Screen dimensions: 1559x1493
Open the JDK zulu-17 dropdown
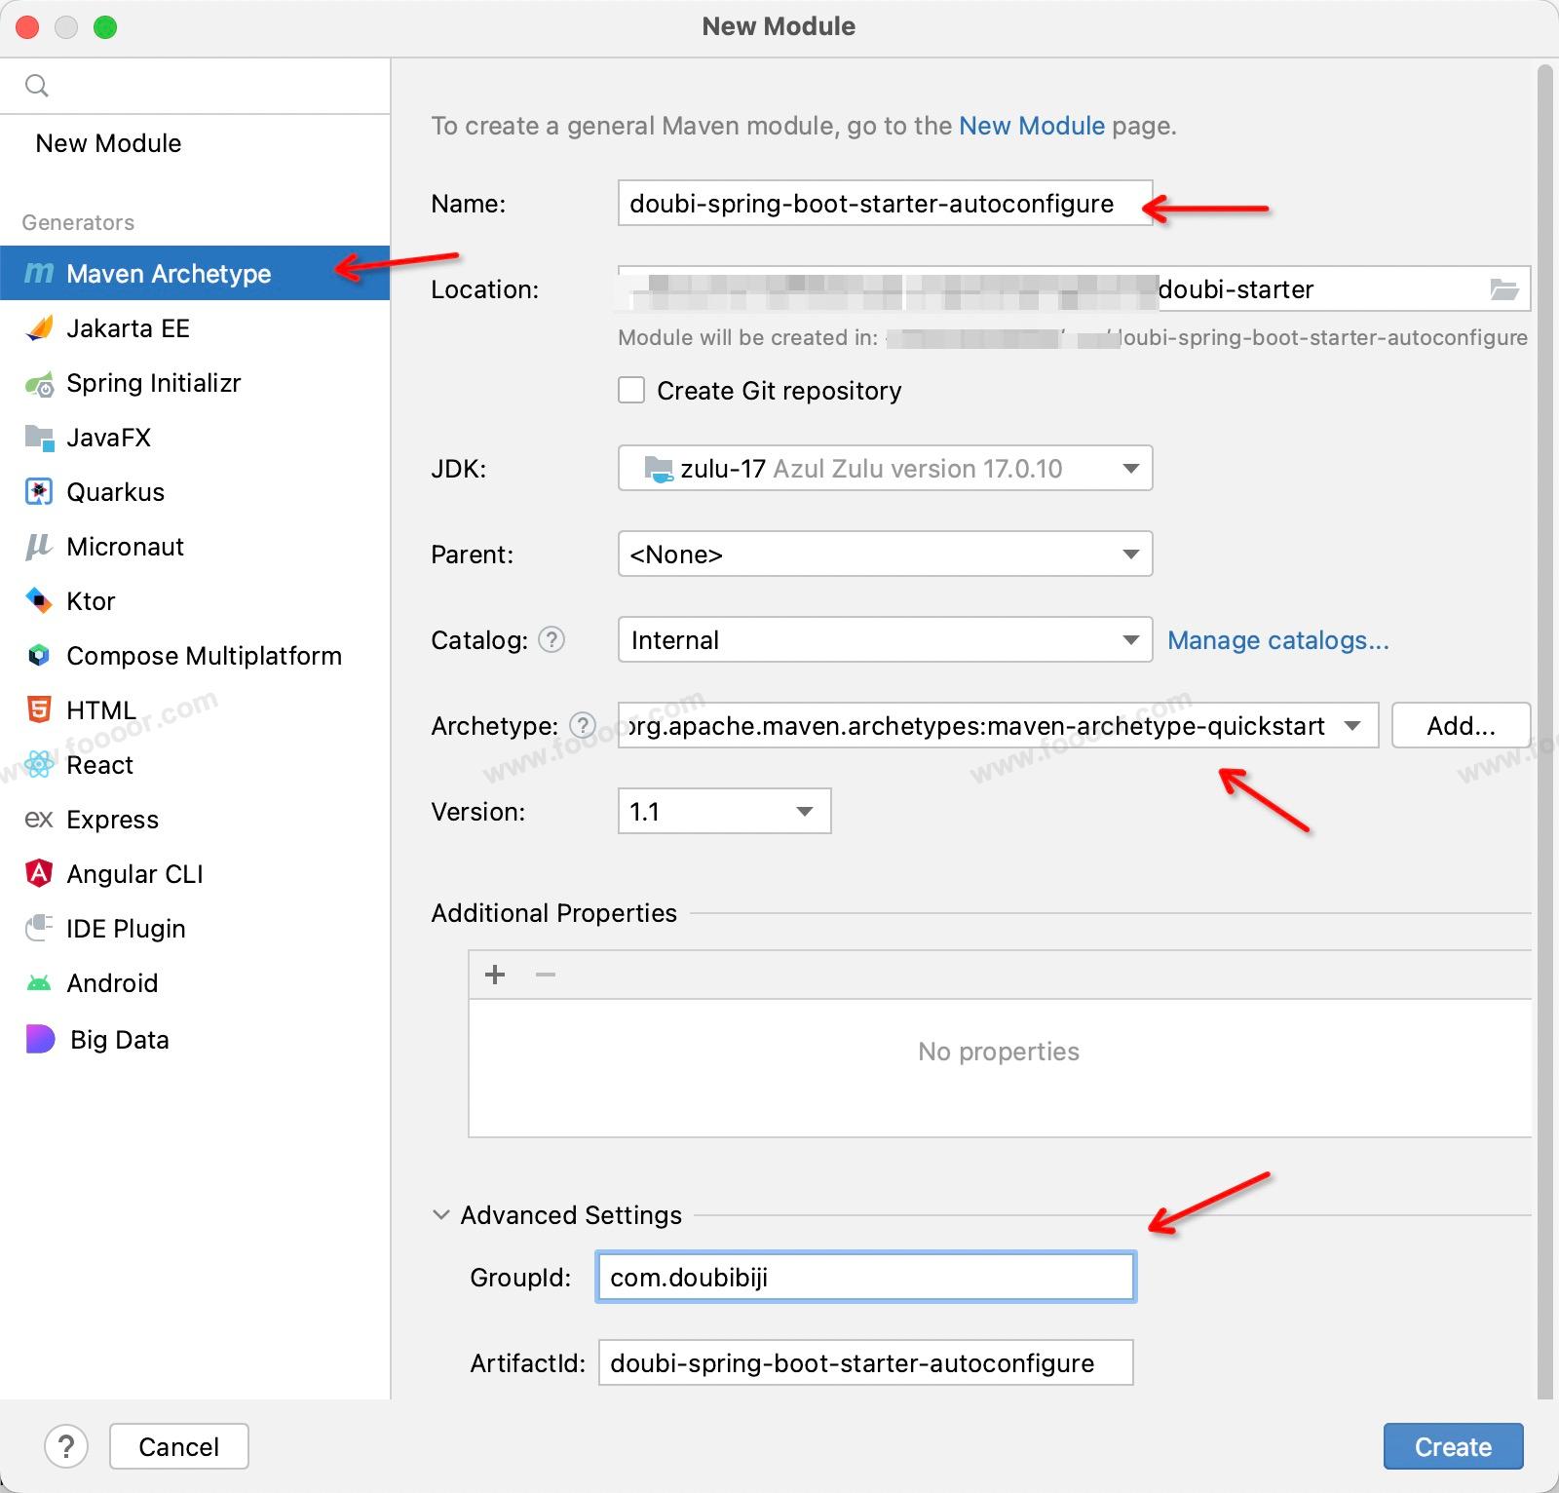[x=885, y=469]
